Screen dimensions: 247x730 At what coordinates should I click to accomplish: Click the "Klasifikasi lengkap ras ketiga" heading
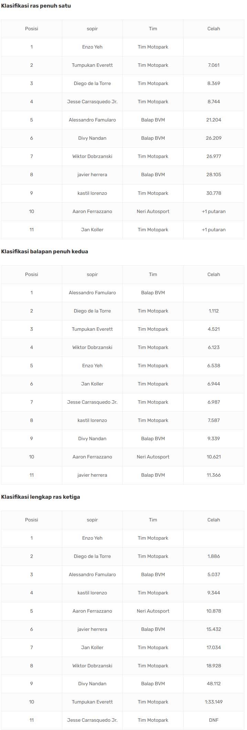point(40,497)
